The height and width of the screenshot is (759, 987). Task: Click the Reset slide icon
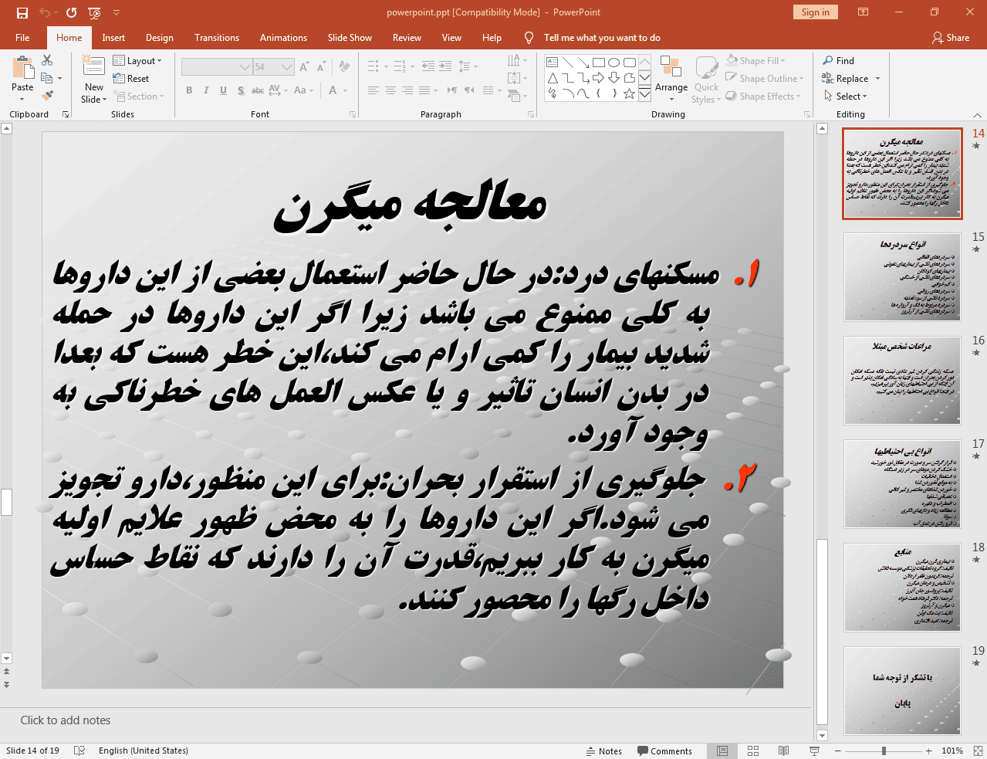[x=131, y=78]
